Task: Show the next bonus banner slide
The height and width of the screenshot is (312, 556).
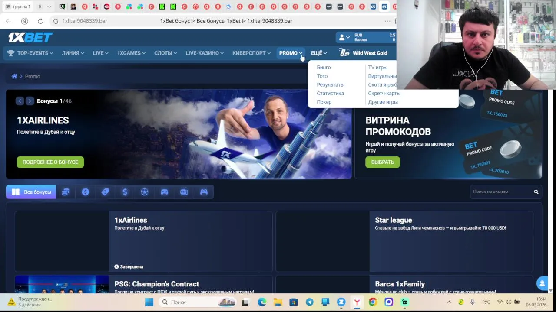Action: coord(30,101)
